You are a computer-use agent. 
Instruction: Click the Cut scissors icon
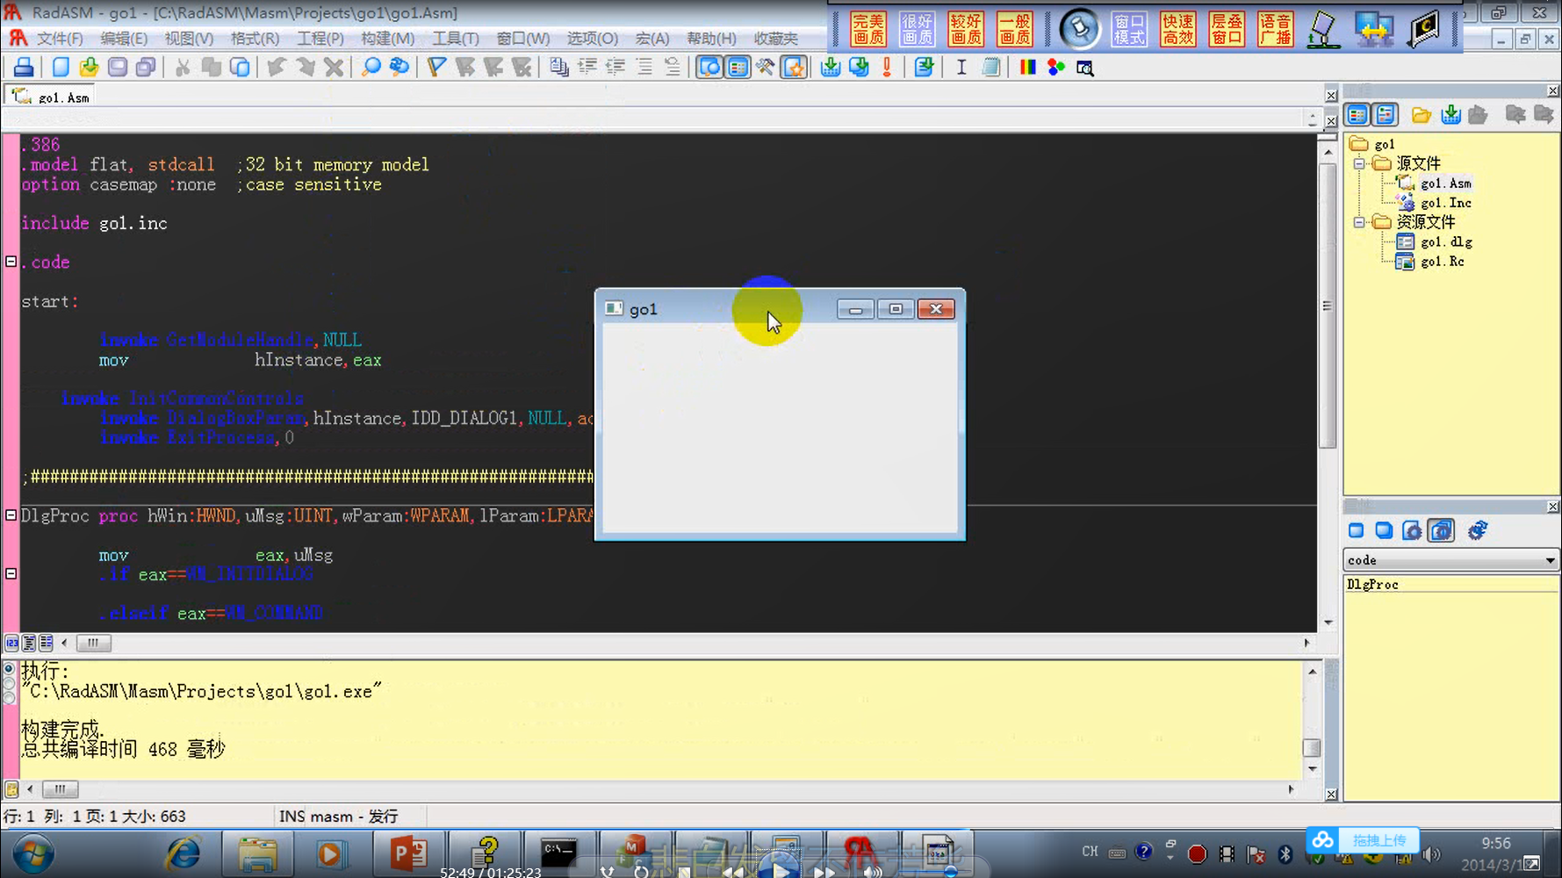(183, 68)
